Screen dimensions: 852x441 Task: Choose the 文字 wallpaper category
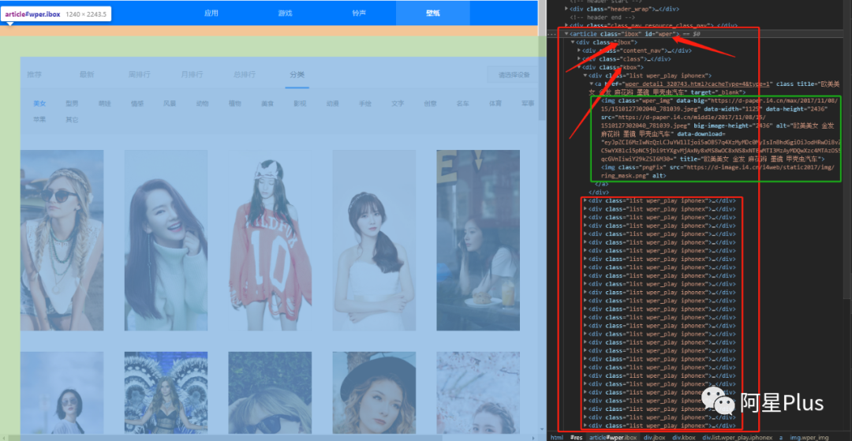click(398, 103)
